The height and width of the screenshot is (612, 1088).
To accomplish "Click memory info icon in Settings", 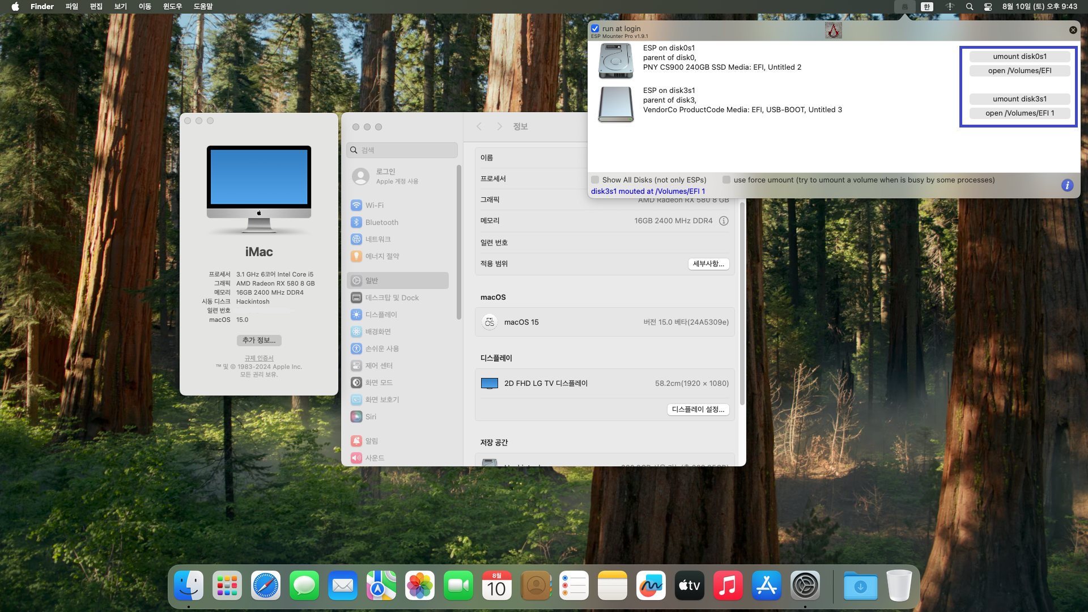I will [724, 221].
